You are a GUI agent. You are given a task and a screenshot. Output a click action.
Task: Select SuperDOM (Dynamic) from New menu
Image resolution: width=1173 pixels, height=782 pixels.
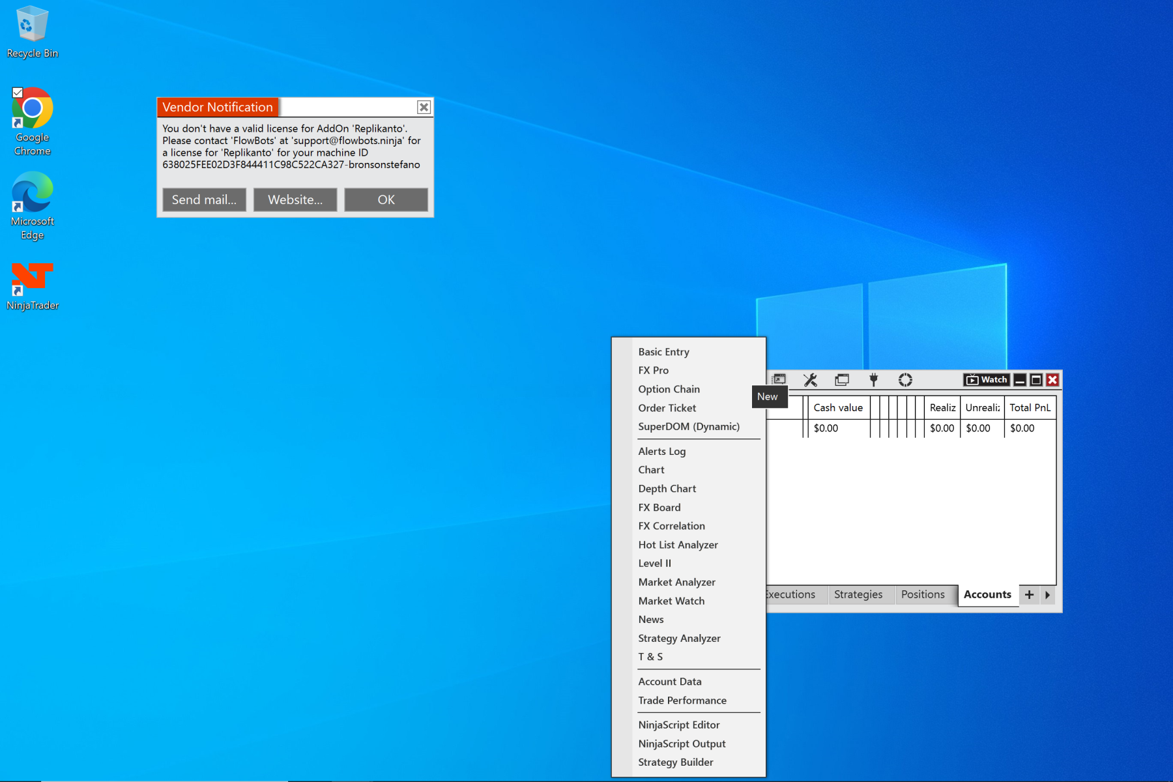pos(689,427)
